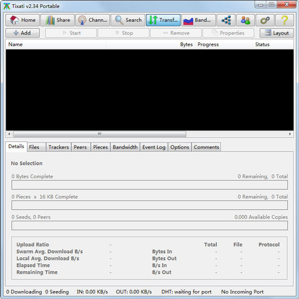The width and height of the screenshot is (299, 299).
Task: Sort by Status column header
Action: (273, 44)
